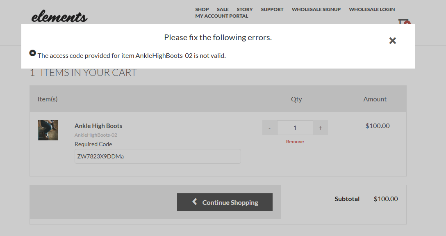Go to elements logo homepage
This screenshot has width=446, height=236.
point(59,16)
